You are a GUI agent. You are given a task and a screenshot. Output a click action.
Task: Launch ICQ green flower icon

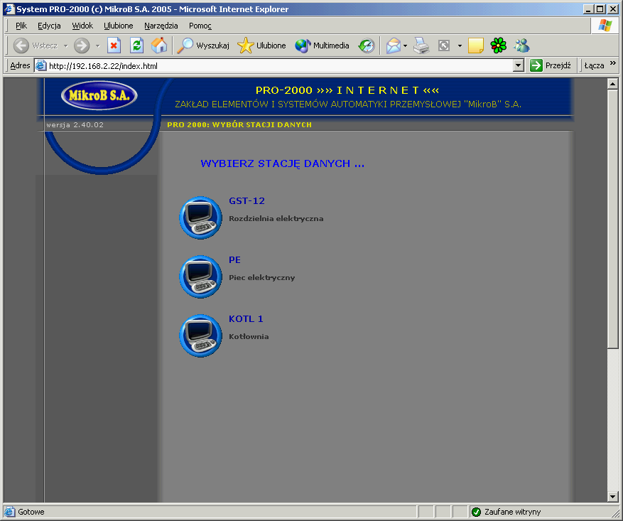[498, 45]
